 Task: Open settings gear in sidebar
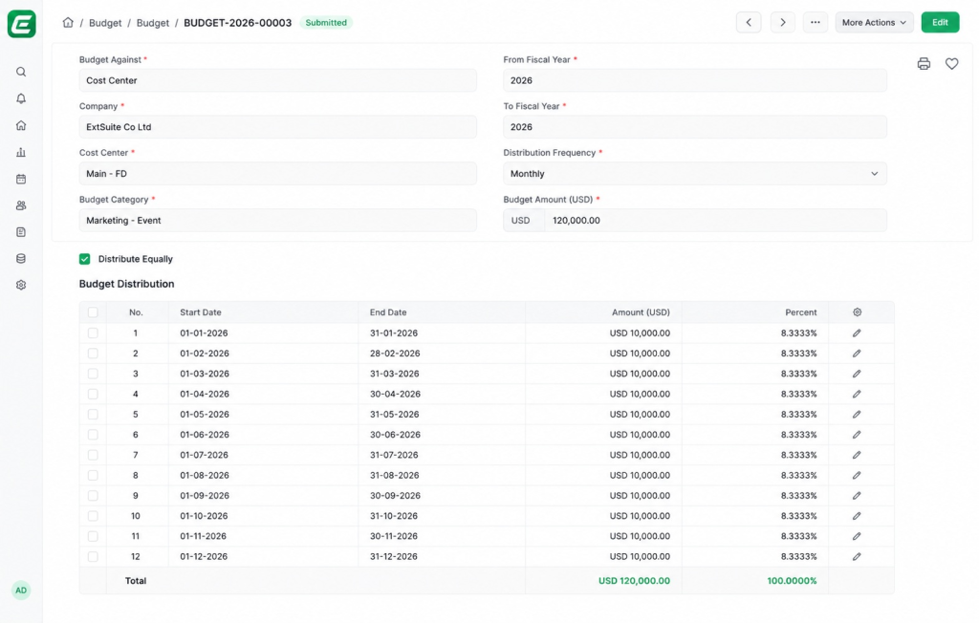[x=21, y=285]
